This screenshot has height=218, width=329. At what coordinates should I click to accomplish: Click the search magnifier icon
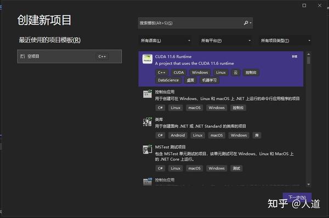(x=246, y=23)
